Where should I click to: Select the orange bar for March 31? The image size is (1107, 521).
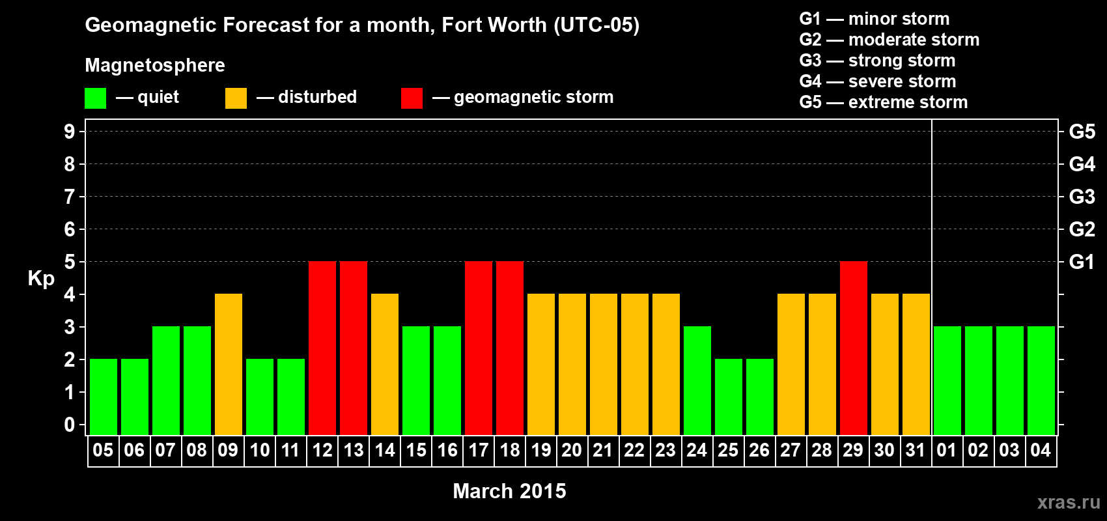916,365
